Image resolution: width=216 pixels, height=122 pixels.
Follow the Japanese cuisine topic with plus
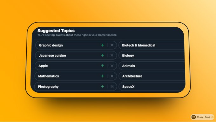pyautogui.click(x=103, y=55)
